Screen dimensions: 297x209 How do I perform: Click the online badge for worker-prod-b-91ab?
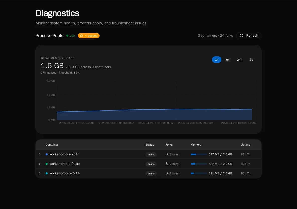tap(151, 164)
